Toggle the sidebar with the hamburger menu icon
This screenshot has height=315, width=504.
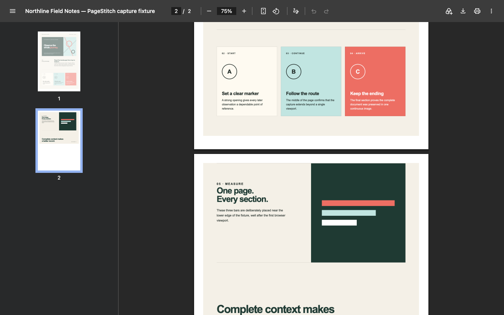click(x=13, y=11)
